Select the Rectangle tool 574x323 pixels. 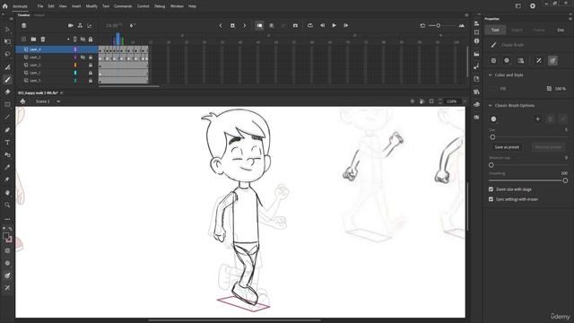click(x=7, y=104)
